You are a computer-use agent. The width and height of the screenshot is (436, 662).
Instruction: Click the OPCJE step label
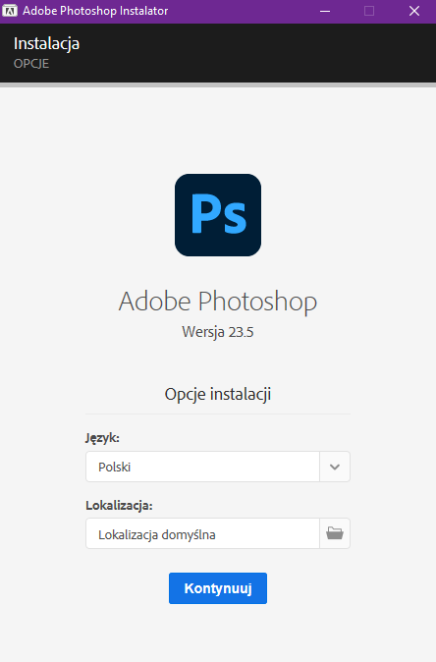(x=31, y=64)
